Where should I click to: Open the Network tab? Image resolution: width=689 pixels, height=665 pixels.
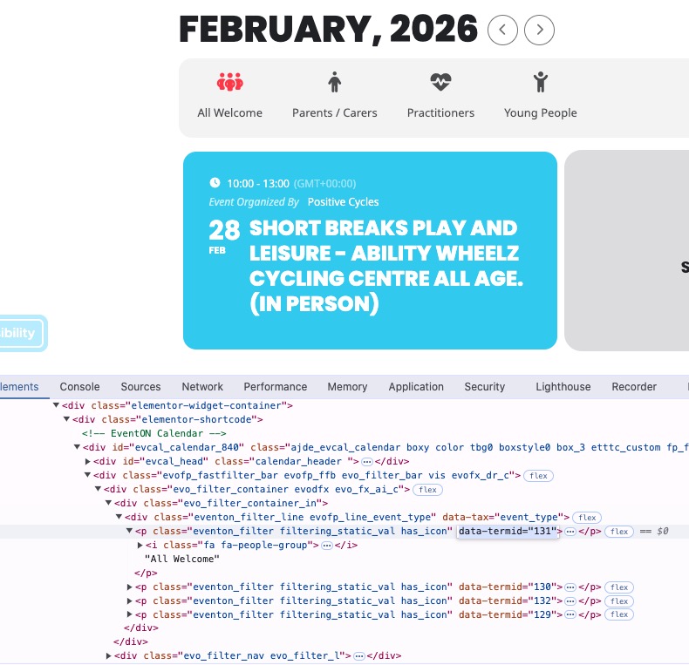point(202,387)
